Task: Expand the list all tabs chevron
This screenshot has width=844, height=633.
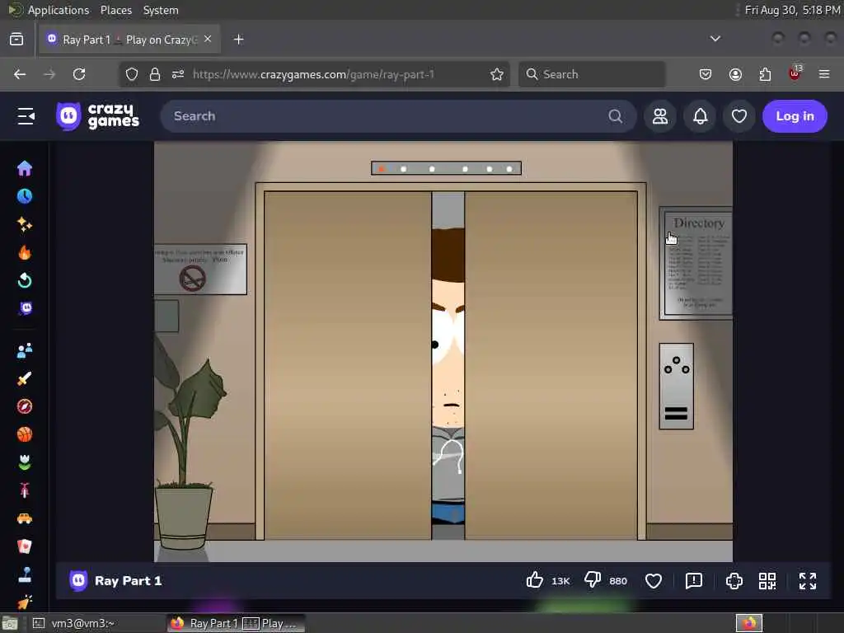Action: click(x=715, y=39)
